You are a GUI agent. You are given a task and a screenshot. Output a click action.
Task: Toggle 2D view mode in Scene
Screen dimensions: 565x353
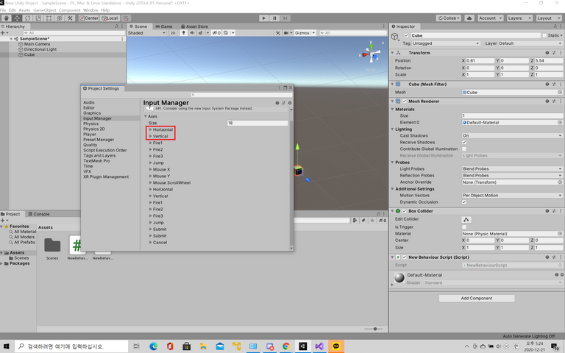tap(173, 33)
